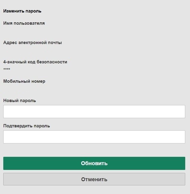190x194 pixels.
Task: Place cursor in the Новый пароль box
Action: (x=94, y=112)
